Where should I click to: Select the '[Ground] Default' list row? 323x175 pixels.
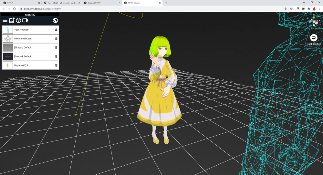click(x=30, y=57)
